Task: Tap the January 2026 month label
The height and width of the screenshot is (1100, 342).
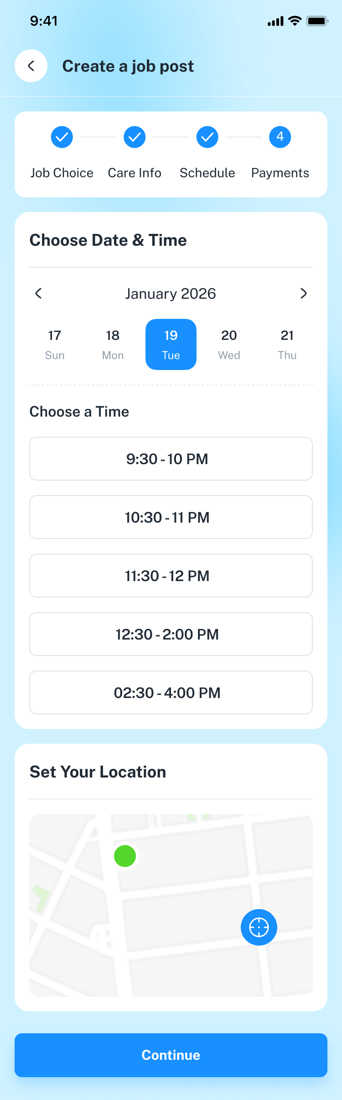Action: pyautogui.click(x=171, y=293)
